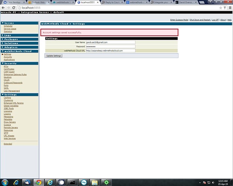Expand the Logs menu section

pyautogui.click(x=19, y=35)
